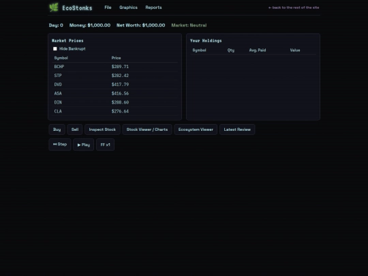
Task: Click the Net Worth: $1,000.00 readout
Action: point(141,25)
